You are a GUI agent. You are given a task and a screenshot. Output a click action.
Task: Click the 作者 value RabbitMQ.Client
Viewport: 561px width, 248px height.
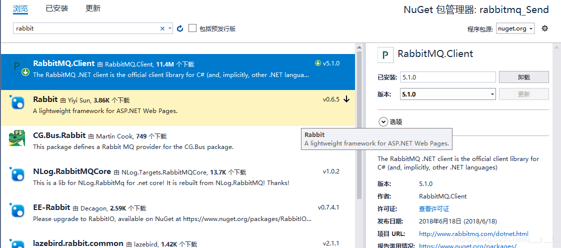[442, 196]
